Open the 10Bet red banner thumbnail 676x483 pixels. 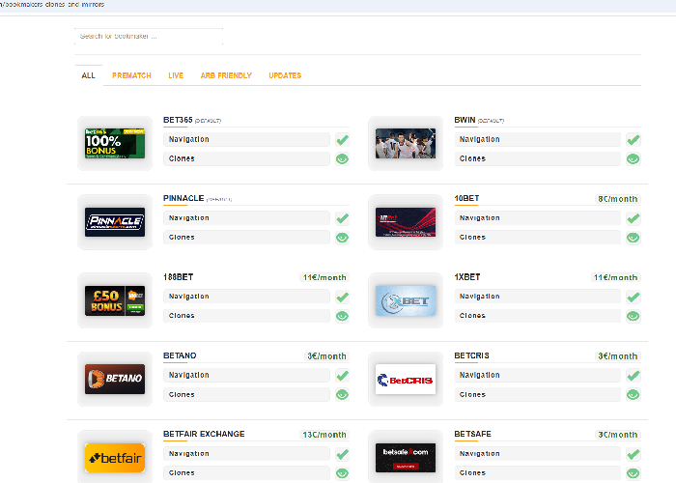(x=406, y=221)
